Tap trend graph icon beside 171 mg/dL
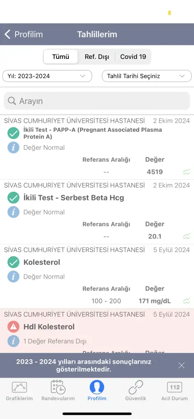 (x=187, y=301)
